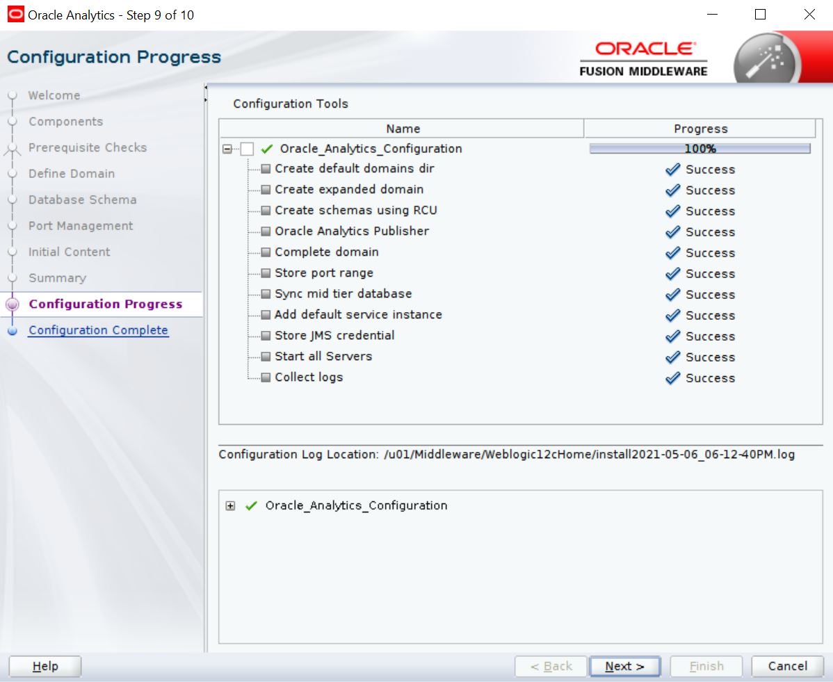Click the Summary step bullet icon
Screen dimensions: 833x682
point(13,278)
